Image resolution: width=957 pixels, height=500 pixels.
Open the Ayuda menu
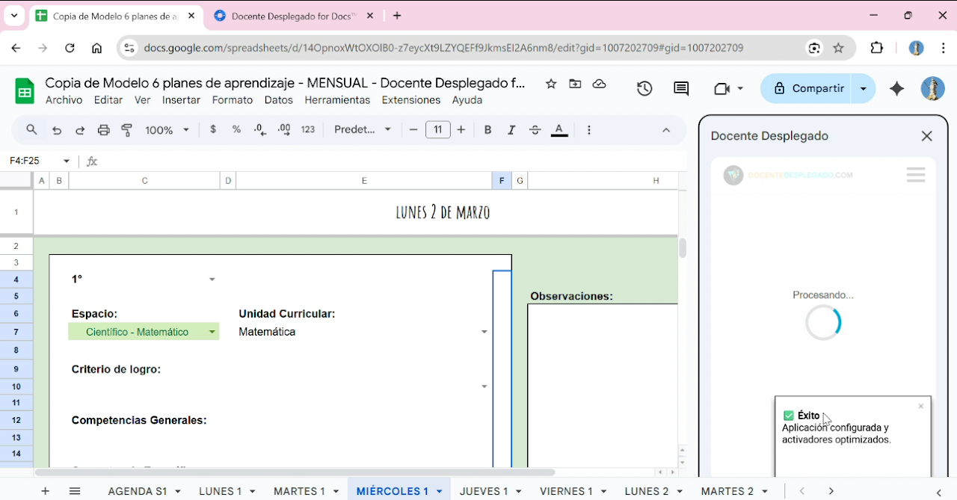click(x=467, y=100)
